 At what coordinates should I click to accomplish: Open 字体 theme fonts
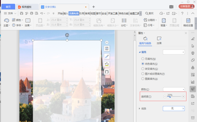point(17,25)
